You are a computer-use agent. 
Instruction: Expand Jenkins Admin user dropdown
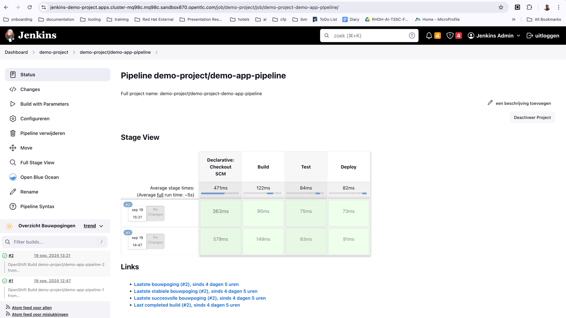tap(518, 35)
